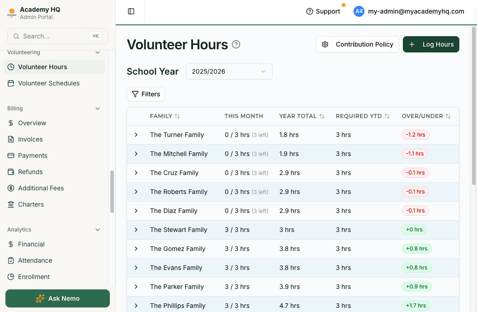
Task: Expand The Diaz Family row
Action: (136, 211)
